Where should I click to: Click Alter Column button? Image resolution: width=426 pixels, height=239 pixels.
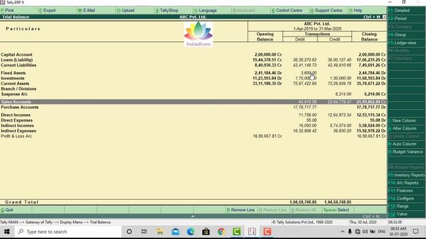point(407,128)
